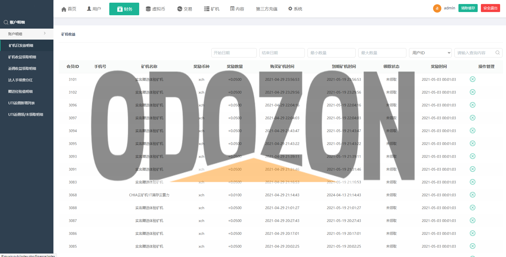
Task: Open the 虚拟币 menu
Action: point(155,9)
